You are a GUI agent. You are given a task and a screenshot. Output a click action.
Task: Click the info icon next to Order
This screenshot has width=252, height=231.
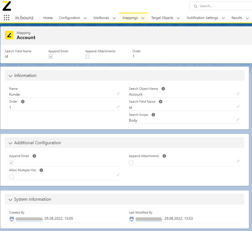[x=23, y=102]
